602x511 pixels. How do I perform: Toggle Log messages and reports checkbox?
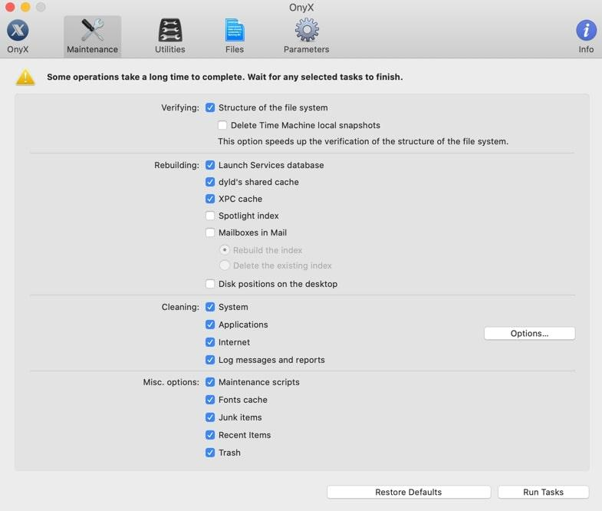(x=210, y=360)
